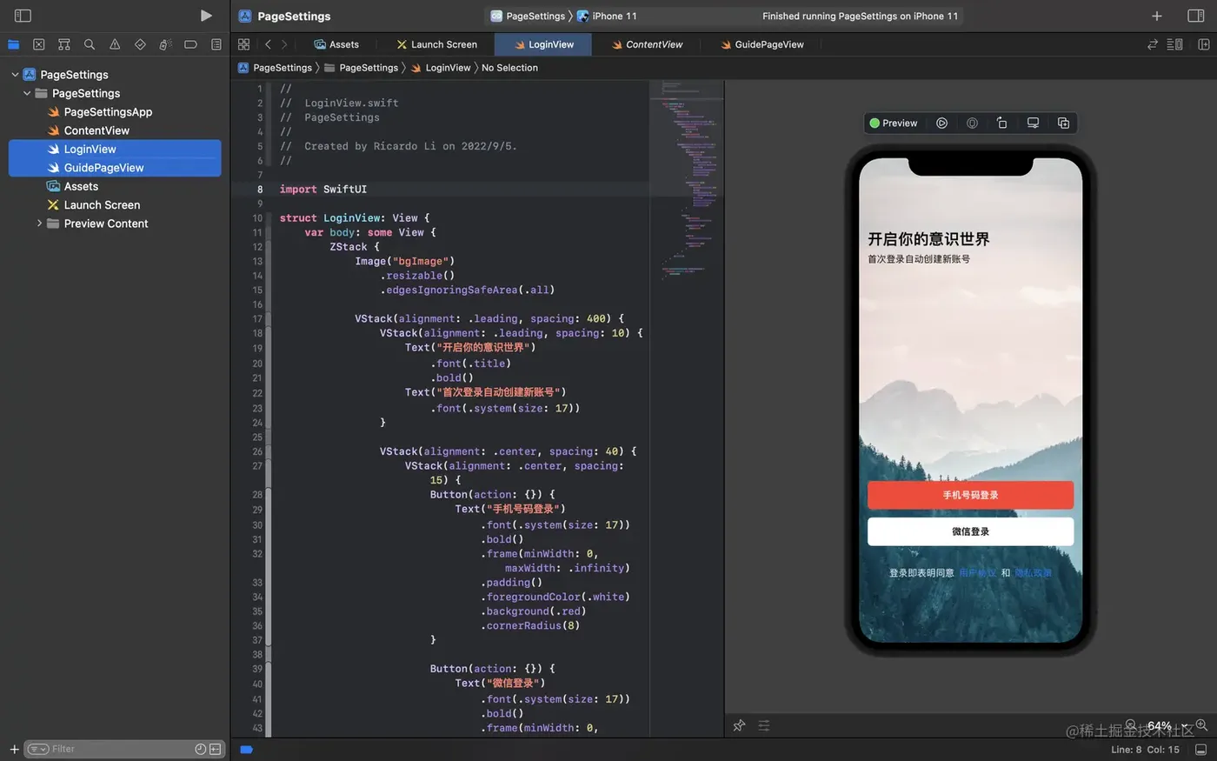Open canvas preview settings sliders icon

coord(764,725)
